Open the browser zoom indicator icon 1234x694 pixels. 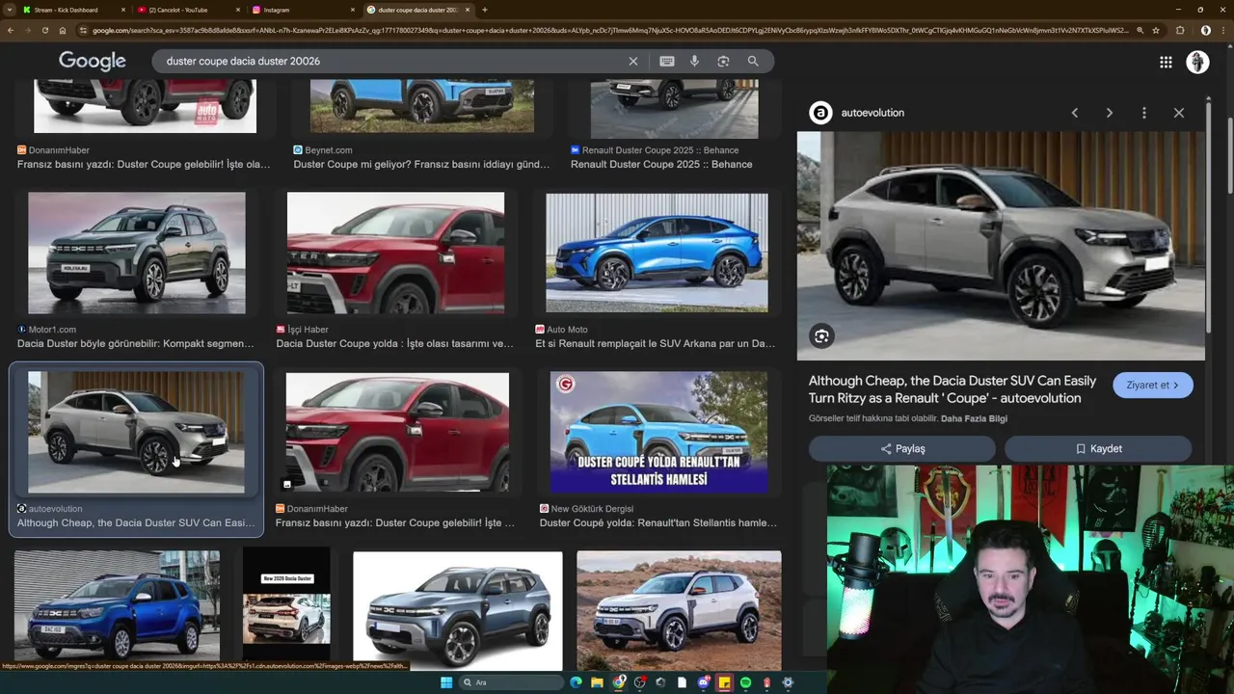(x=1140, y=30)
